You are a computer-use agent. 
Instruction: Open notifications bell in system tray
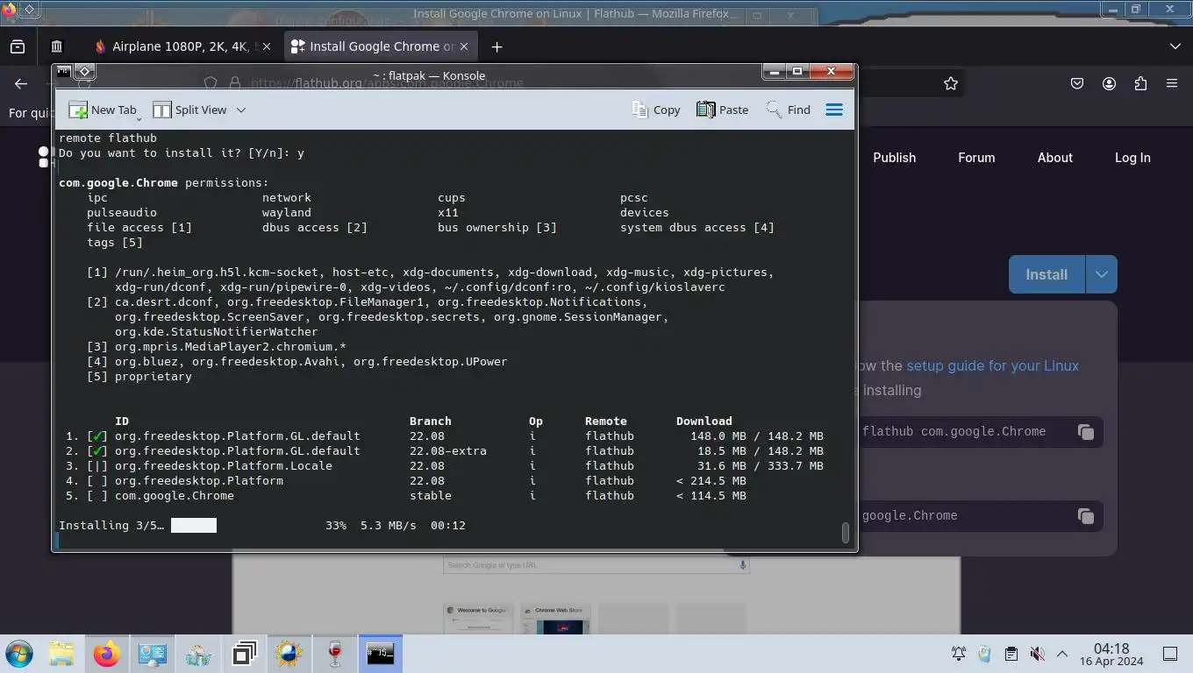959,654
